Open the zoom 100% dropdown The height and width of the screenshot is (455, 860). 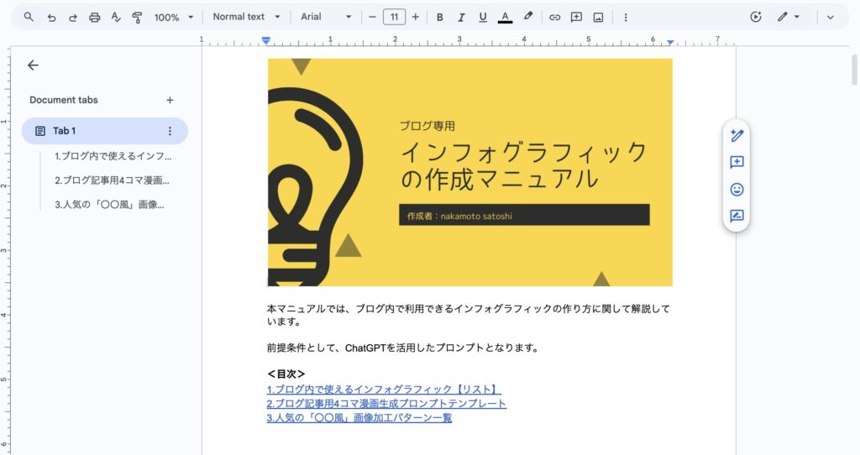[174, 17]
